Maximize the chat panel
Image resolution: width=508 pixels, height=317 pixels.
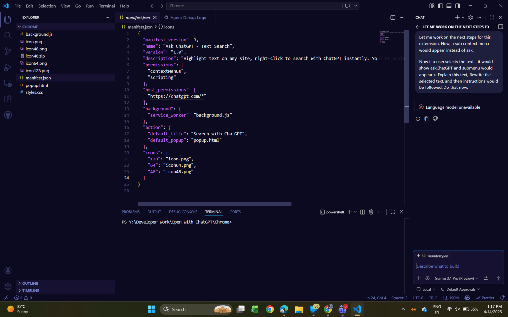tap(492, 18)
